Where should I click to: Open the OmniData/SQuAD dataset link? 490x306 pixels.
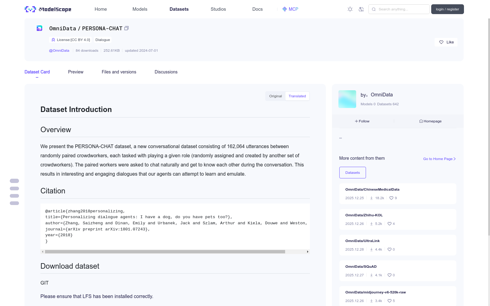(x=361, y=267)
